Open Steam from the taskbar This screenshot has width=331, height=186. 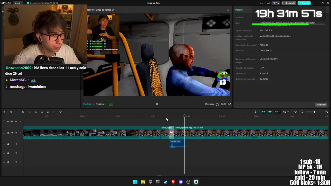pyautogui.click(x=165, y=182)
